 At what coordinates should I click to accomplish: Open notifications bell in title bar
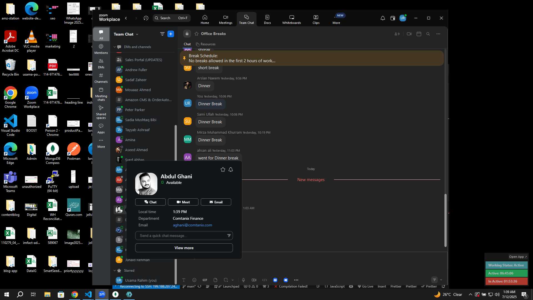[x=383, y=18]
